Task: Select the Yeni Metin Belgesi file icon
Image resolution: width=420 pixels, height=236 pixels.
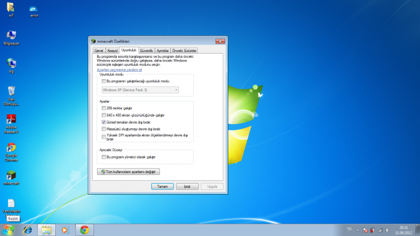Action: pos(11,207)
